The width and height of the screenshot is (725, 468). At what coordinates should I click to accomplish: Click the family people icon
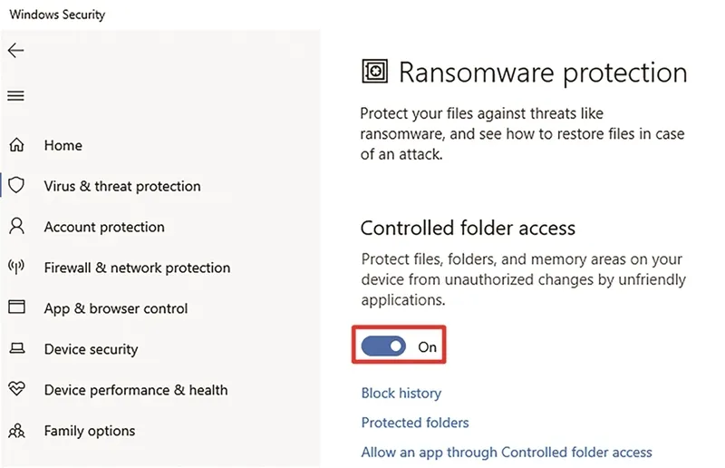tap(16, 431)
